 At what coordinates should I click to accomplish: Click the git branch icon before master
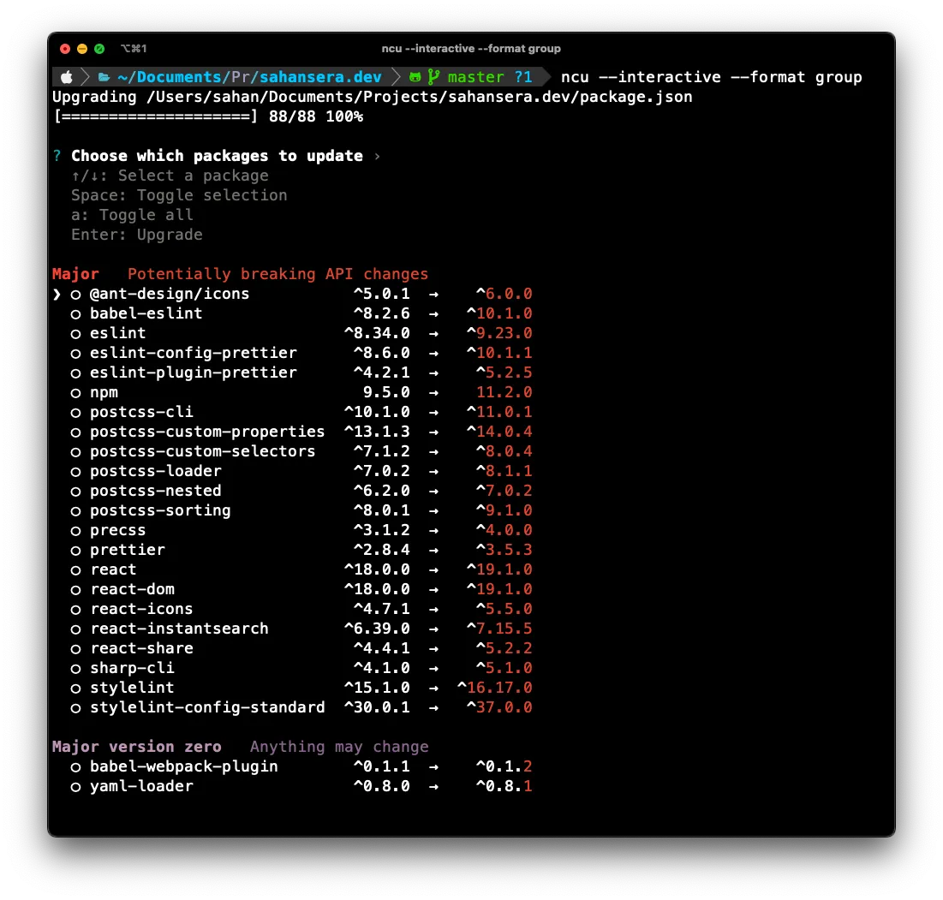[433, 77]
